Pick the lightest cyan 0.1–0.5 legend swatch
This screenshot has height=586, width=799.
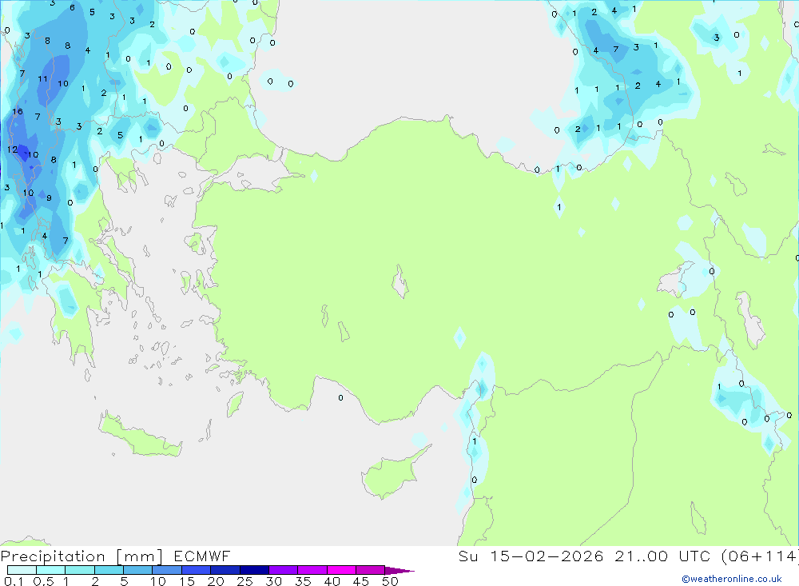point(22,570)
